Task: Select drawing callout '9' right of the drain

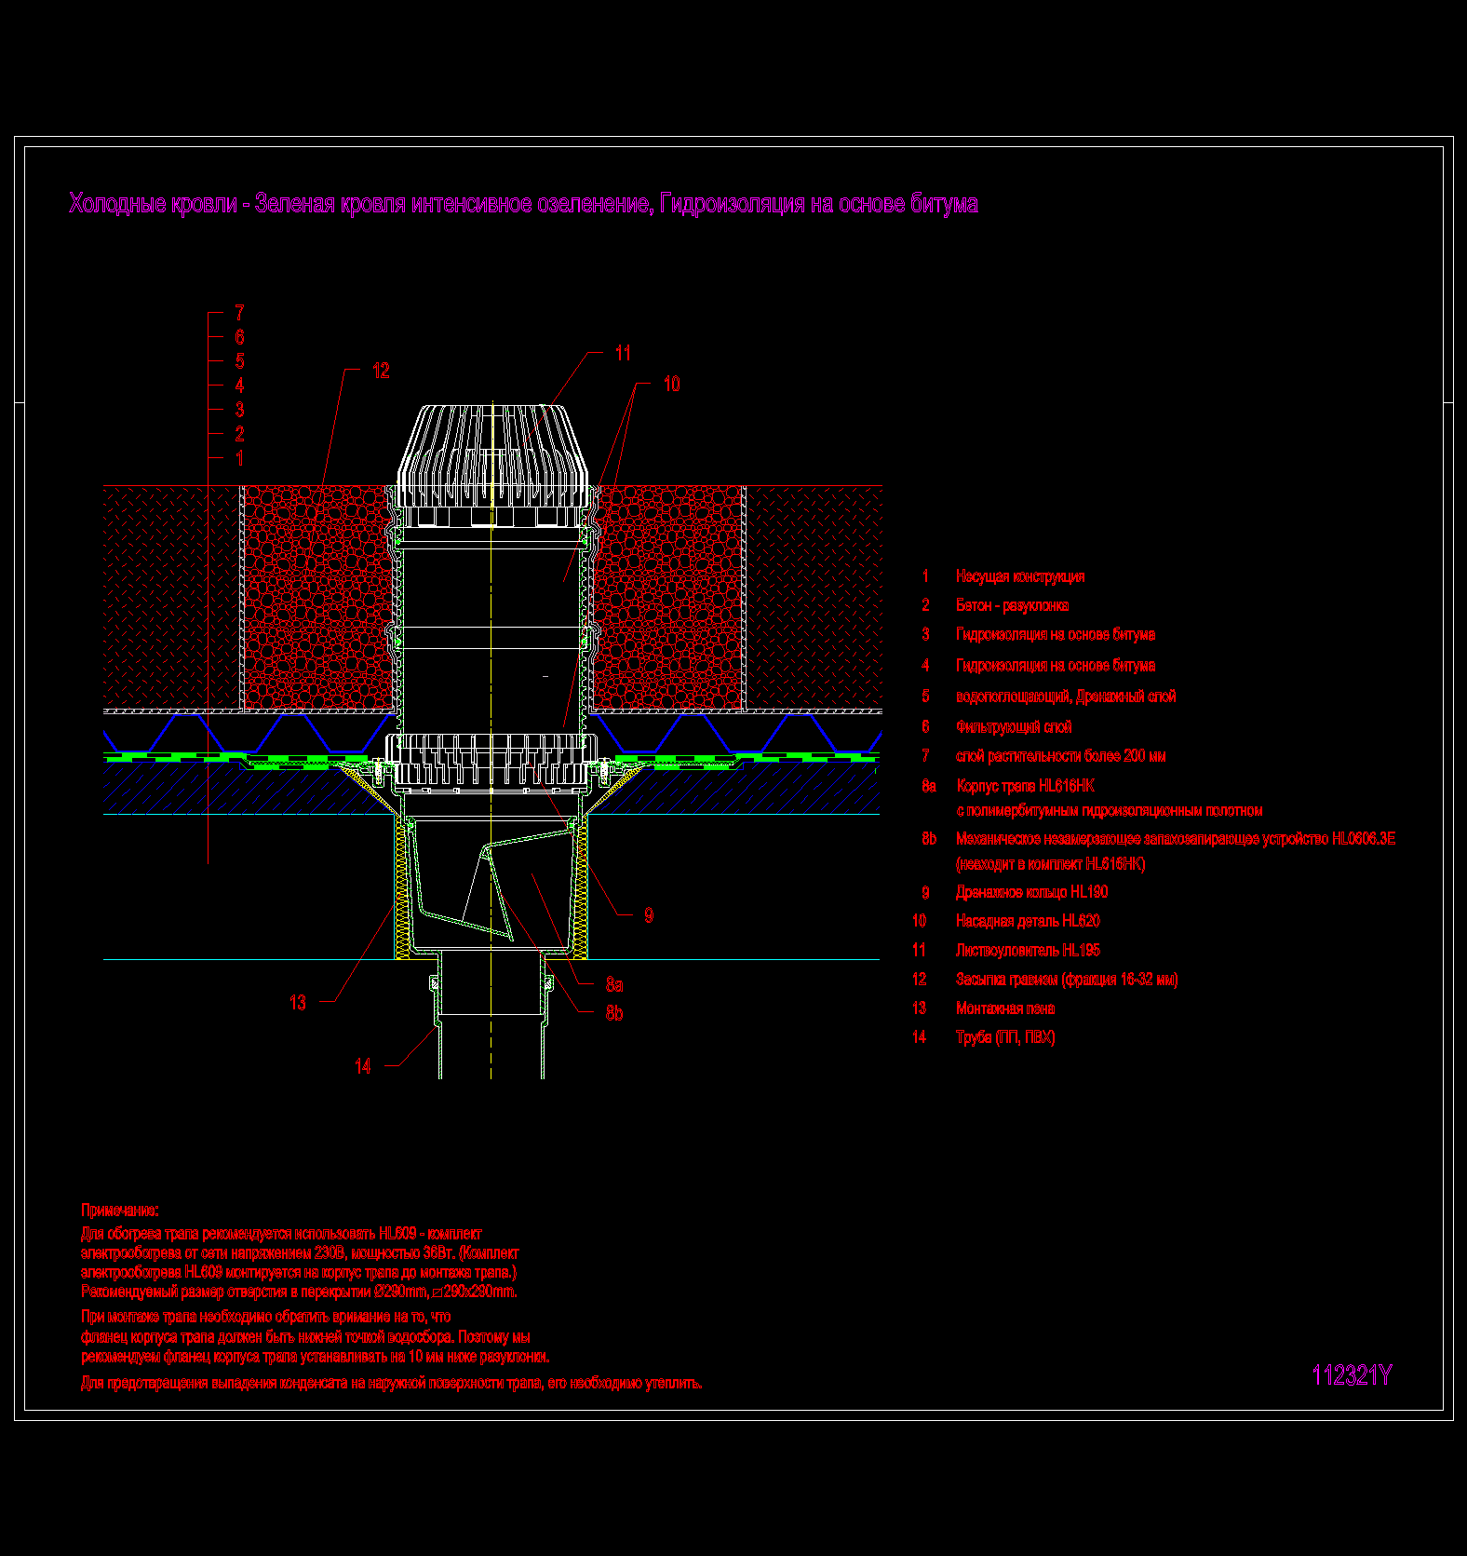Action: pyautogui.click(x=649, y=915)
